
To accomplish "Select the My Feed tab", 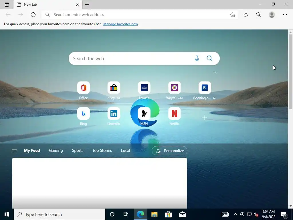I will tap(32, 151).
